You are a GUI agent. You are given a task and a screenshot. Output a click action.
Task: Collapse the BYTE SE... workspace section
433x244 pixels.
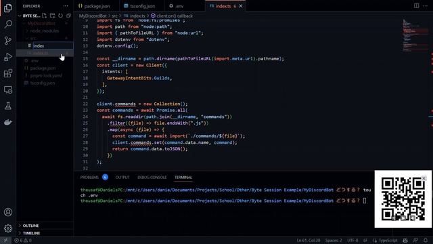point(20,16)
